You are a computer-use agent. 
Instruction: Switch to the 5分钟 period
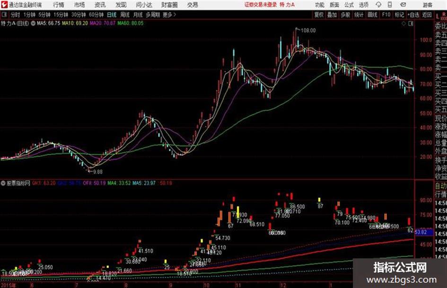coord(44,15)
